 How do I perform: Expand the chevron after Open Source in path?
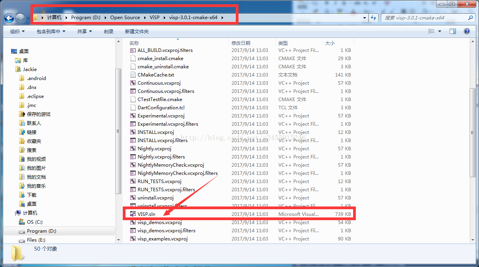pos(145,18)
